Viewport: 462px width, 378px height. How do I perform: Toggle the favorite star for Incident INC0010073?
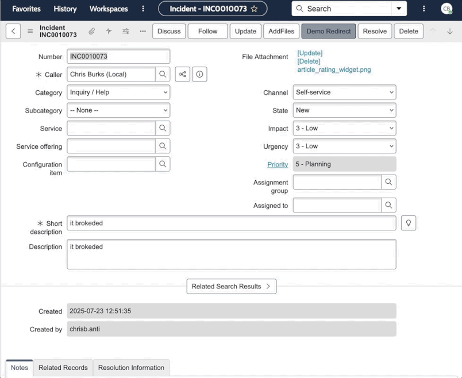[254, 9]
